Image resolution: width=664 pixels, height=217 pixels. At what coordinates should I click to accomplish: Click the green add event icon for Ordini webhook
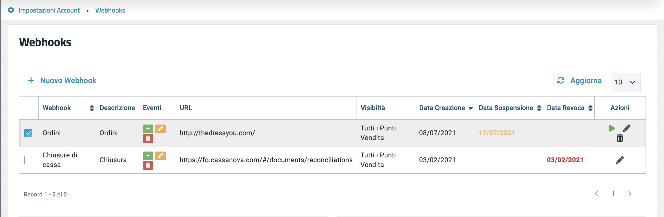[x=148, y=129]
